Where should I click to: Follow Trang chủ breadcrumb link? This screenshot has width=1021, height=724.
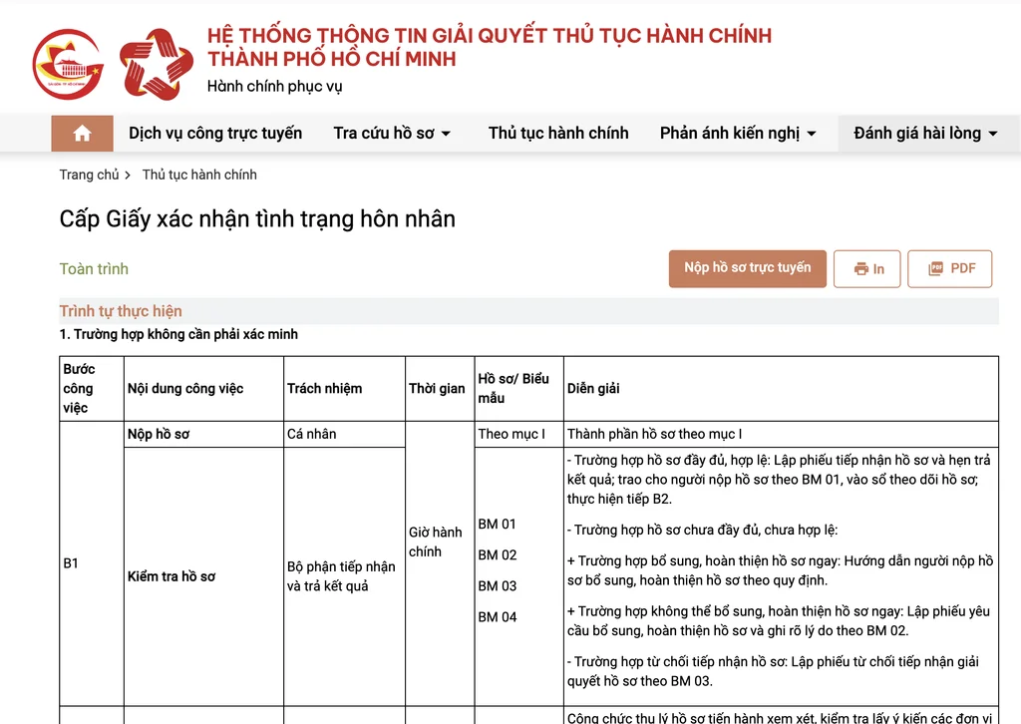[x=89, y=175]
